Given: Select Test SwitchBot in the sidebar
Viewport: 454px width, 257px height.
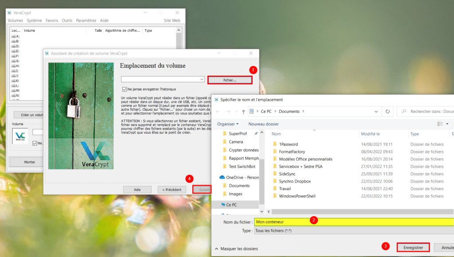Looking at the screenshot, I should pos(242,167).
